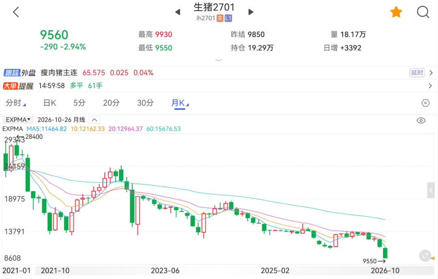
Task: Click the 2026-10 date axis label
Action: pos(385,271)
